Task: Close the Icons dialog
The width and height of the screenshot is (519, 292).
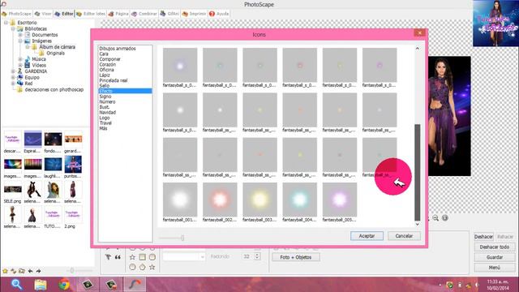Action: pyautogui.click(x=419, y=32)
